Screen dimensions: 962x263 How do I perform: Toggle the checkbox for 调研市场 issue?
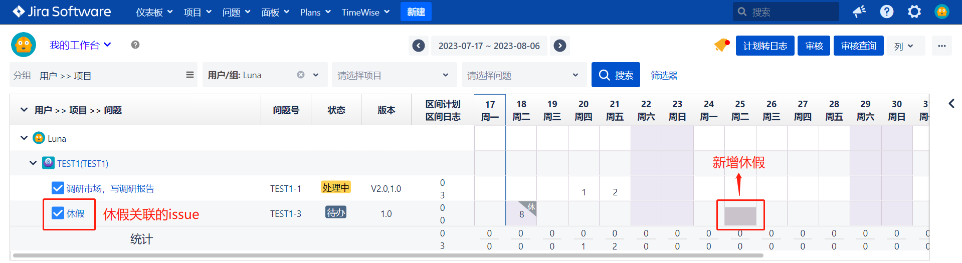click(x=58, y=188)
